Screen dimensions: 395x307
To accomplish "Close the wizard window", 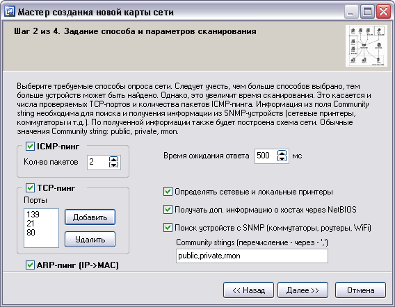I will 383,12.
